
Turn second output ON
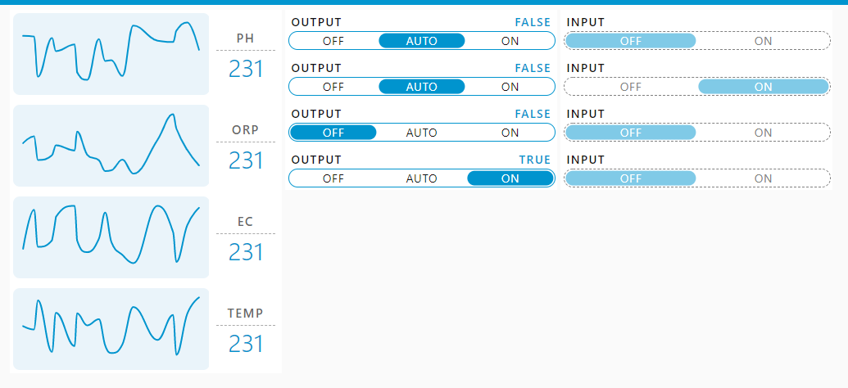click(x=510, y=87)
